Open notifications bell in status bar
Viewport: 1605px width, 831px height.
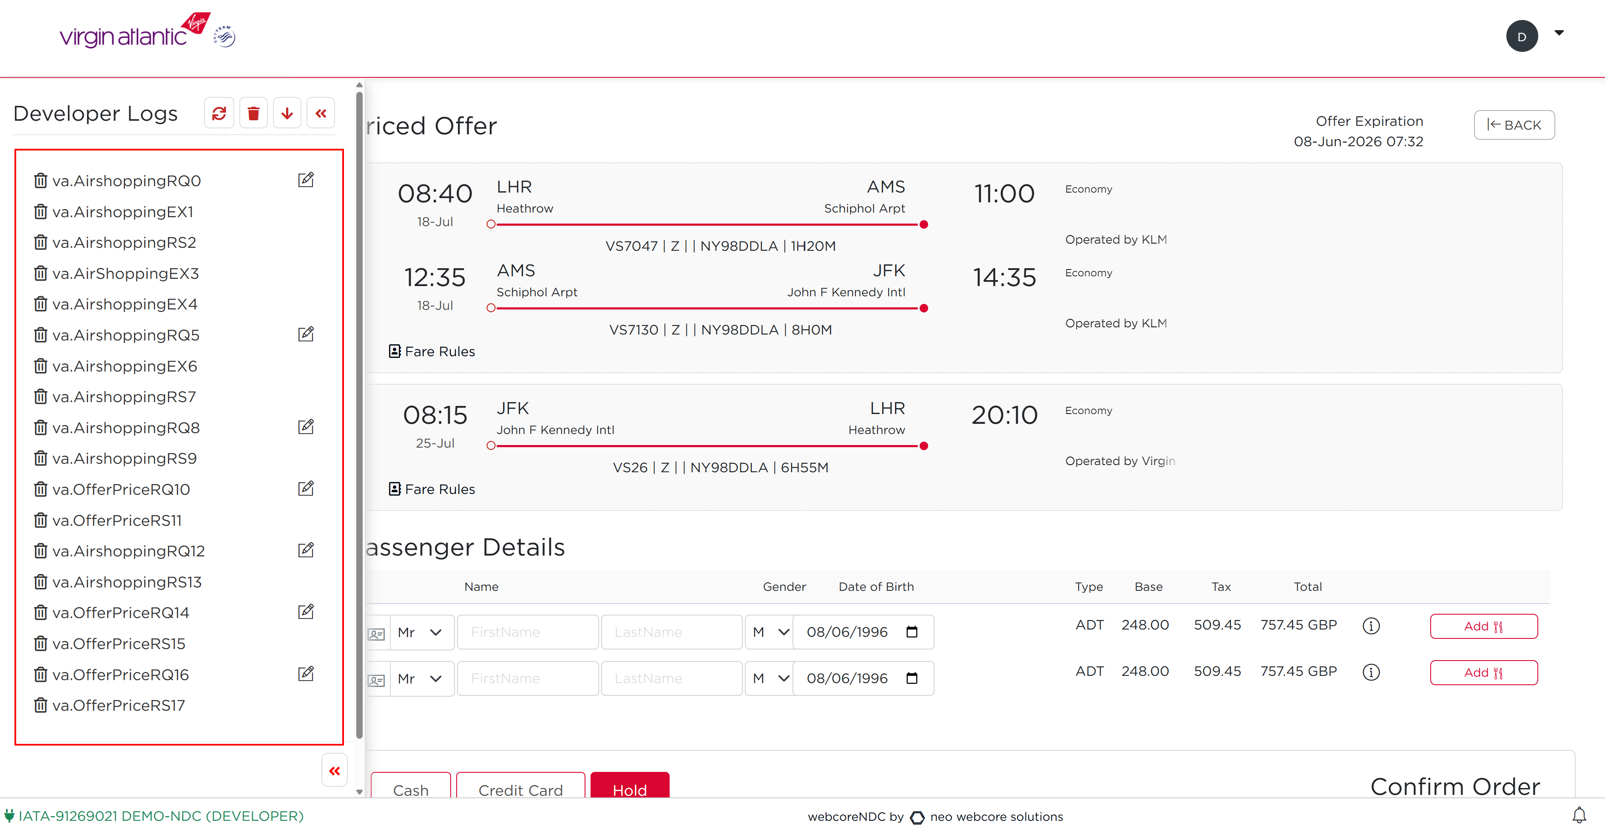[1579, 815]
